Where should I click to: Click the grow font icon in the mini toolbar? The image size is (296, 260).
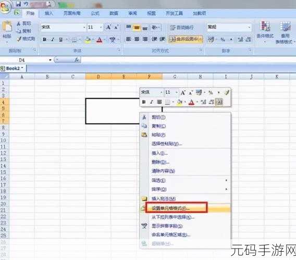point(182,93)
